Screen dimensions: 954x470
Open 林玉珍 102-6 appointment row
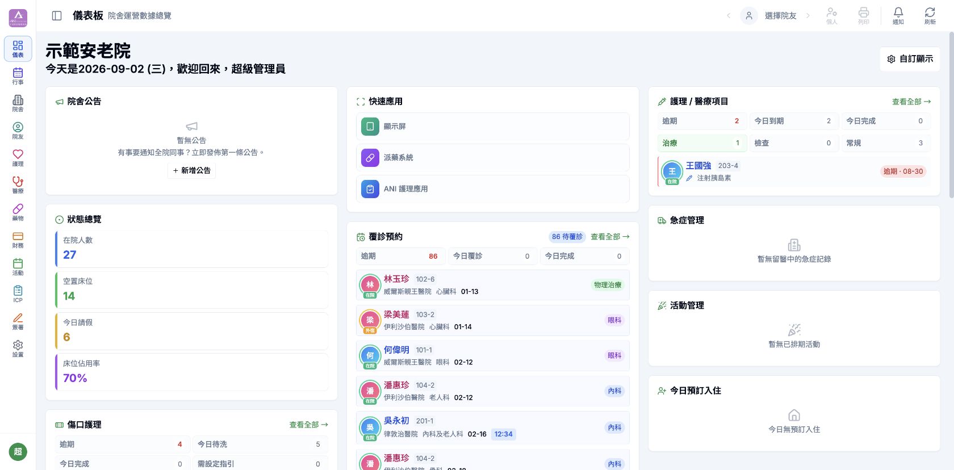click(493, 285)
